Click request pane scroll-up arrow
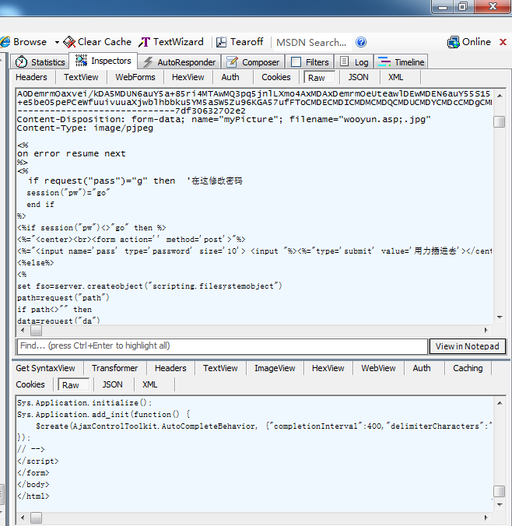 [x=500, y=96]
